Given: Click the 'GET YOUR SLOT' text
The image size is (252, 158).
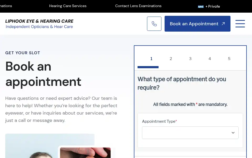Looking at the screenshot, I should click(23, 53).
